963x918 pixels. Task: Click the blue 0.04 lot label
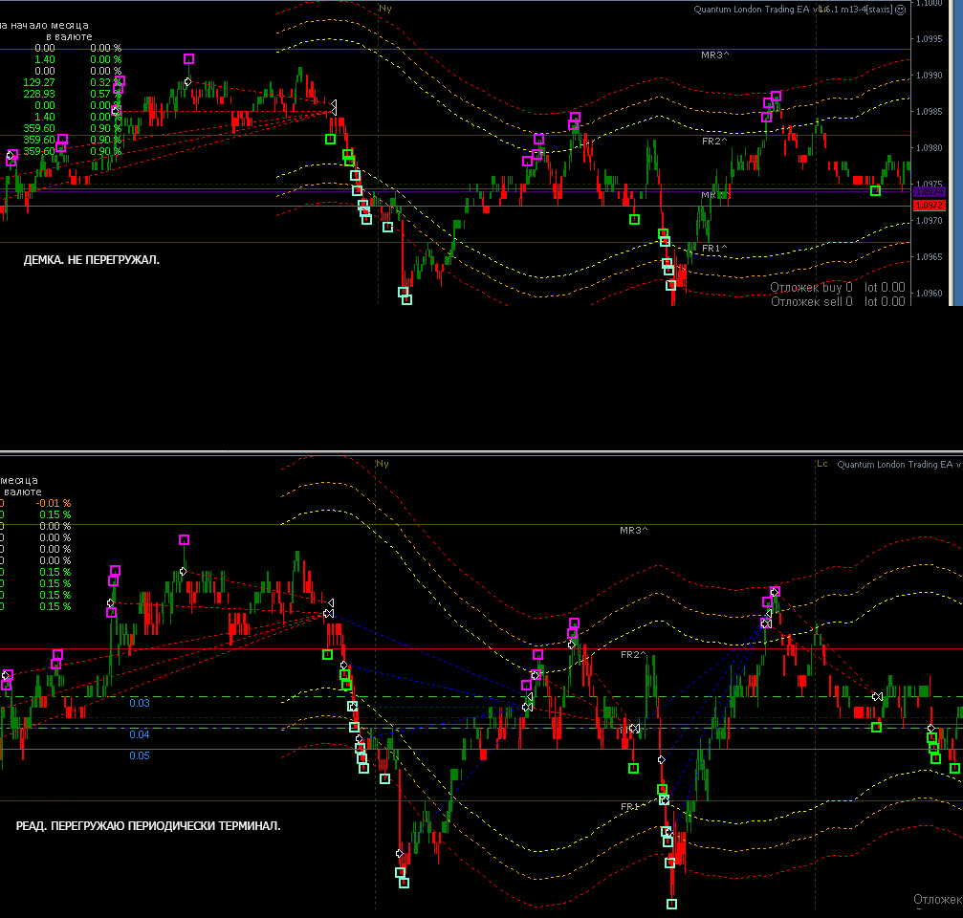pyautogui.click(x=140, y=734)
